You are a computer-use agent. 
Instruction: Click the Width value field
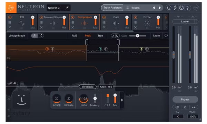point(193,116)
